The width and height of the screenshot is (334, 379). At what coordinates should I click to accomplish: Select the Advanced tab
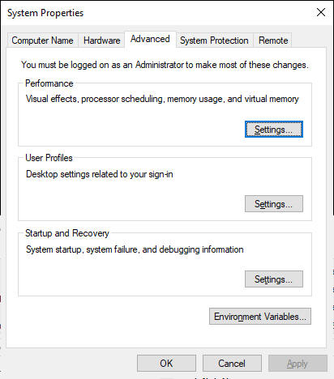[150, 40]
